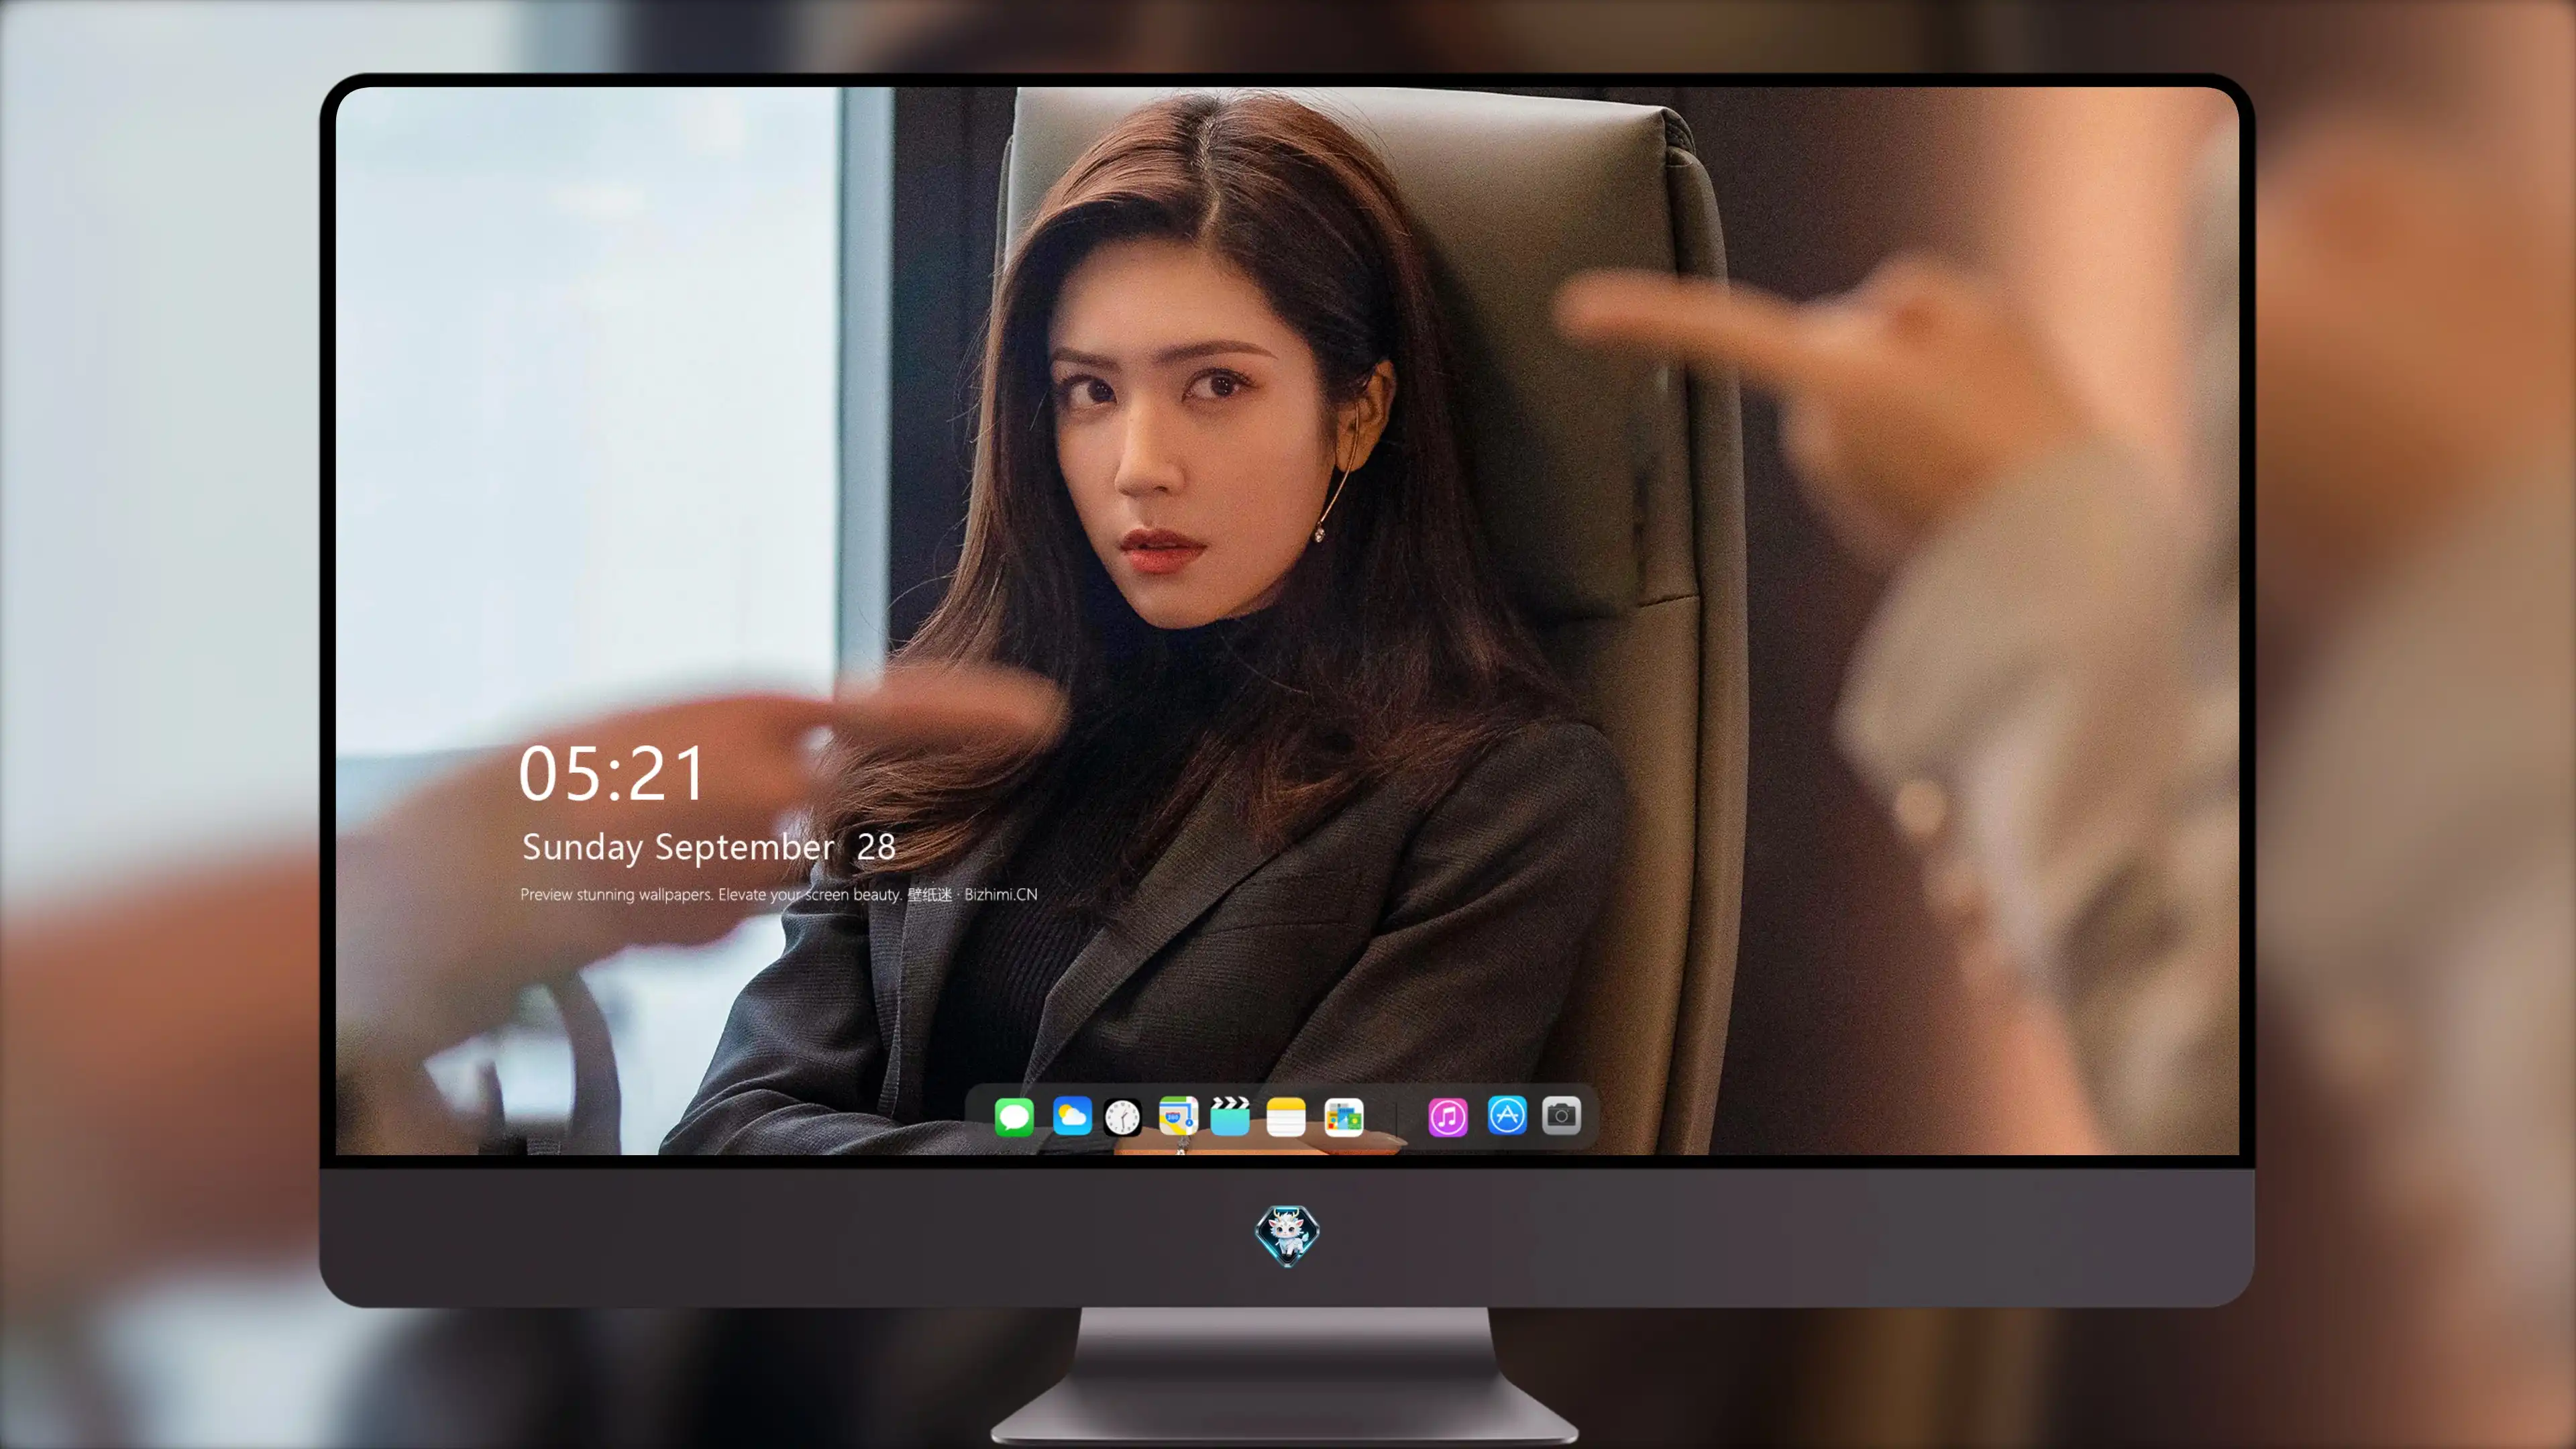Screen dimensions: 2576x1449
Task: Launch the Weather app from the dock
Action: pyautogui.click(x=1071, y=1116)
